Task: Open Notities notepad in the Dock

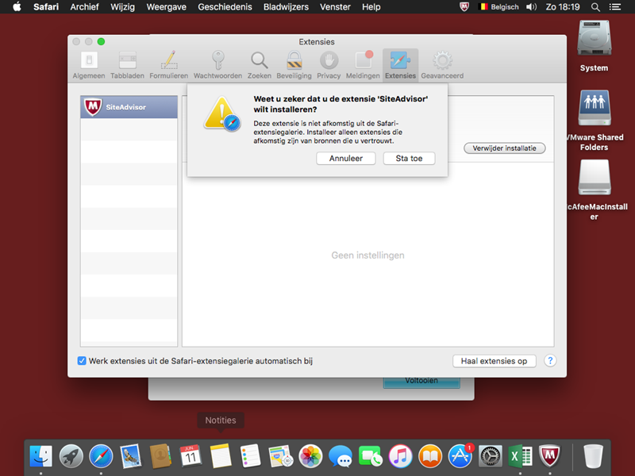Action: click(x=221, y=456)
